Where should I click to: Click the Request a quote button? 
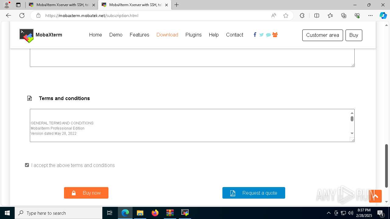pyautogui.click(x=254, y=193)
